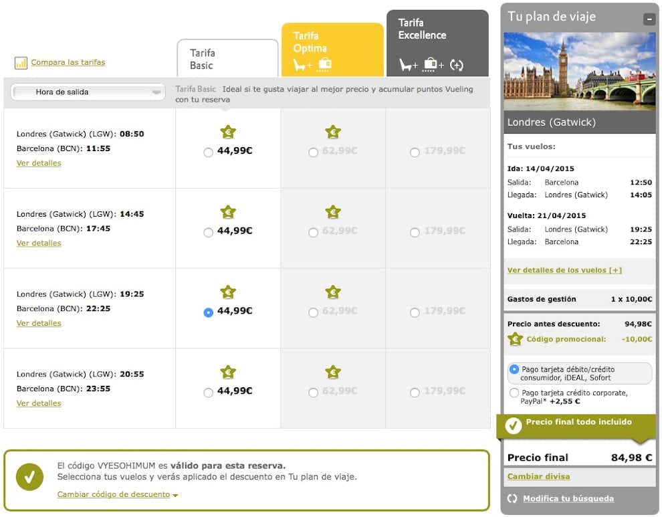Click promo star above Basic fare for 20:55 flight

pyautogui.click(x=228, y=373)
